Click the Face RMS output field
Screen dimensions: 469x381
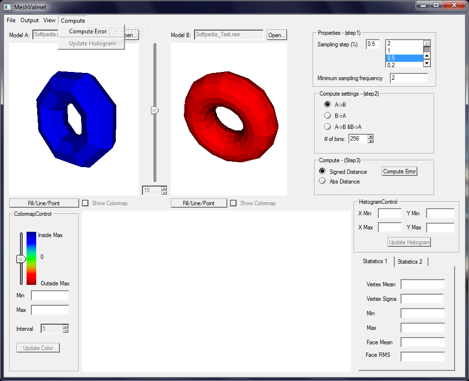click(x=423, y=356)
